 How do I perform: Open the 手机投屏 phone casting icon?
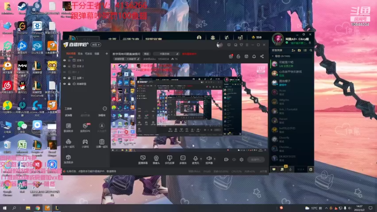tap(170, 158)
